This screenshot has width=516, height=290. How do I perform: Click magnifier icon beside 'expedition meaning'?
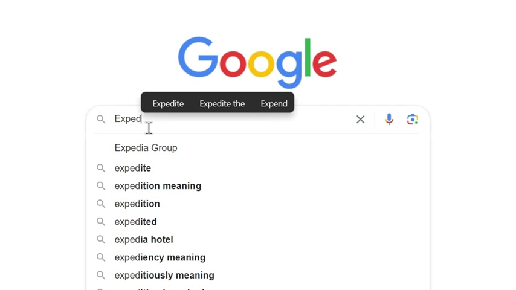[x=101, y=186]
